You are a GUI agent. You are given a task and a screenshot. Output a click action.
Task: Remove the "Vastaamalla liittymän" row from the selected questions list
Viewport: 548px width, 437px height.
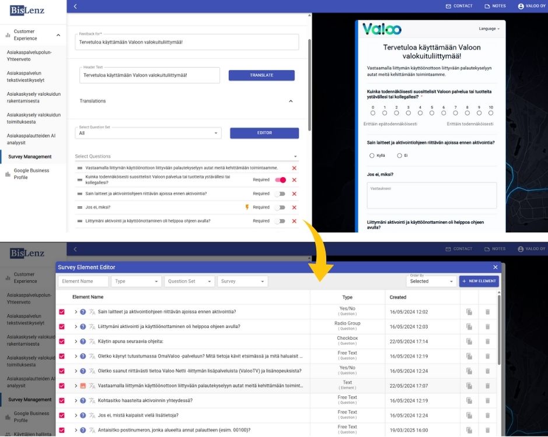click(294, 168)
